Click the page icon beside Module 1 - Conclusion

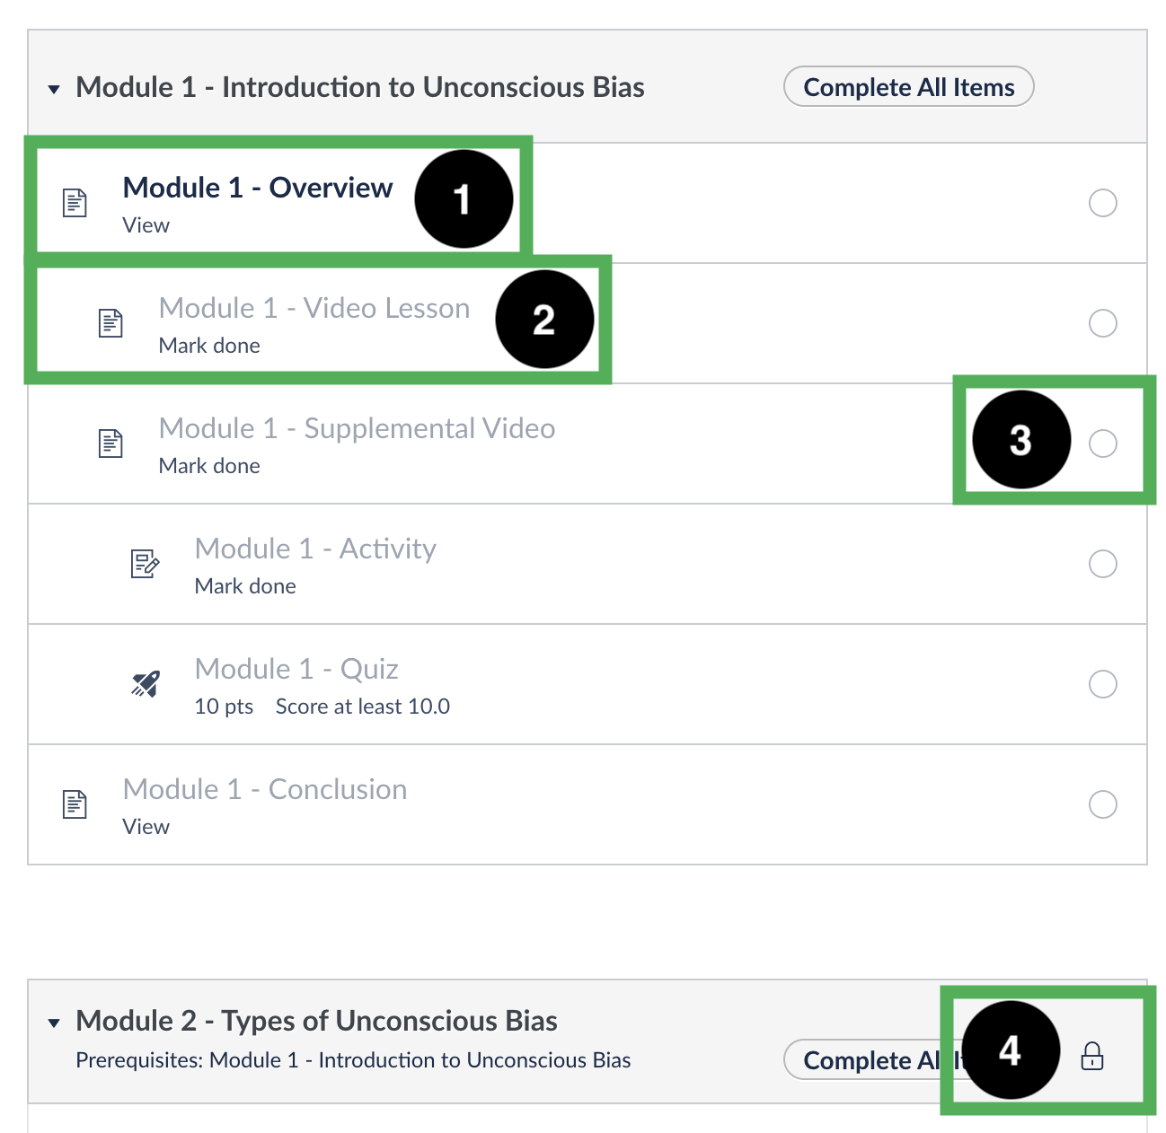(75, 804)
